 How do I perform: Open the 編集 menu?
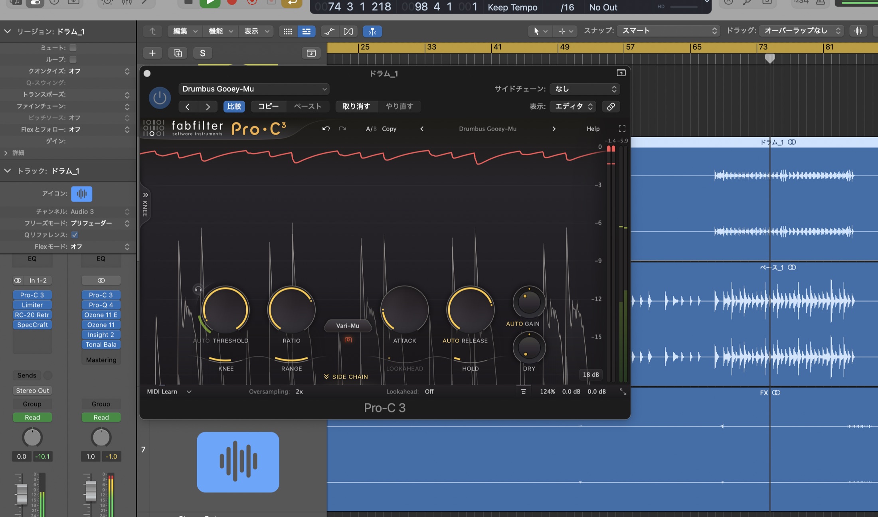[x=185, y=31]
